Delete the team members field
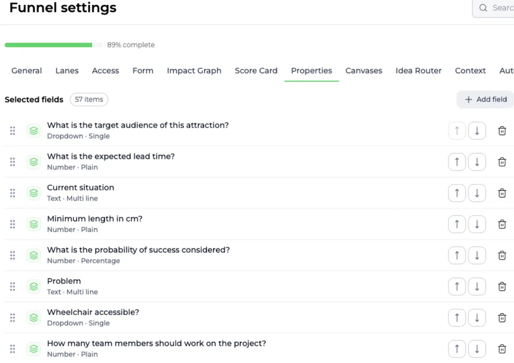This screenshot has height=363, width=514. pos(502,349)
